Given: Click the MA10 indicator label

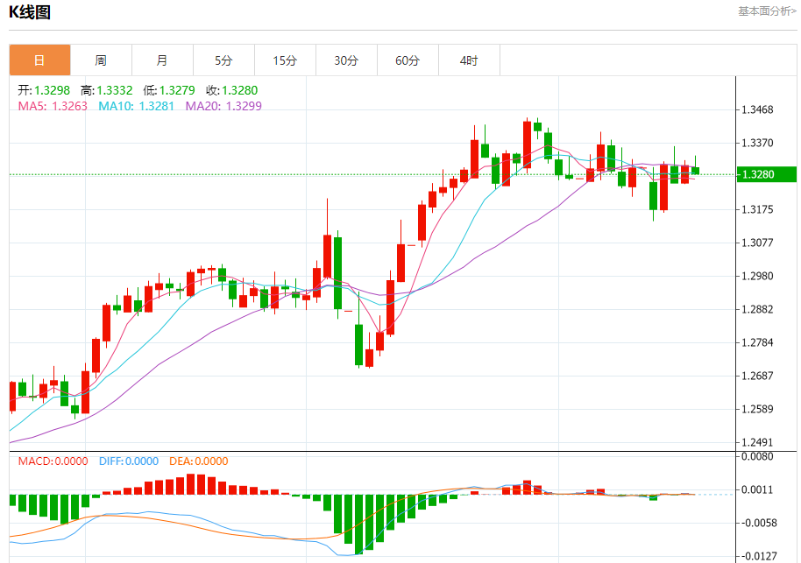Looking at the screenshot, I should point(137,106).
